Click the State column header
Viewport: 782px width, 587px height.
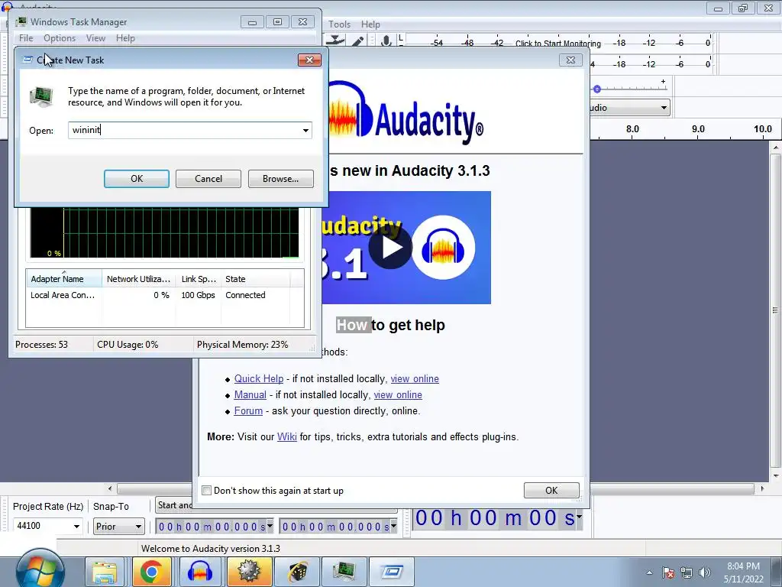pos(255,278)
